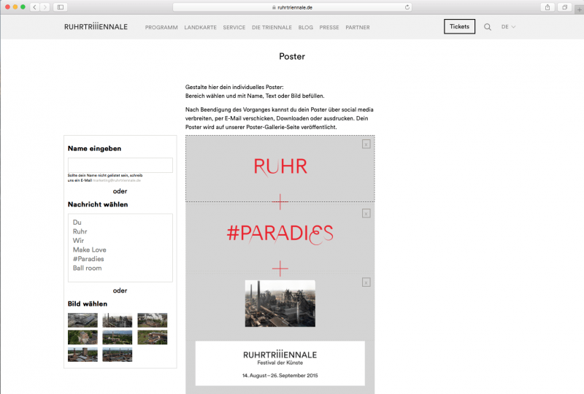
Task: Open DIE TRIENNALE menu item
Action: click(x=272, y=27)
